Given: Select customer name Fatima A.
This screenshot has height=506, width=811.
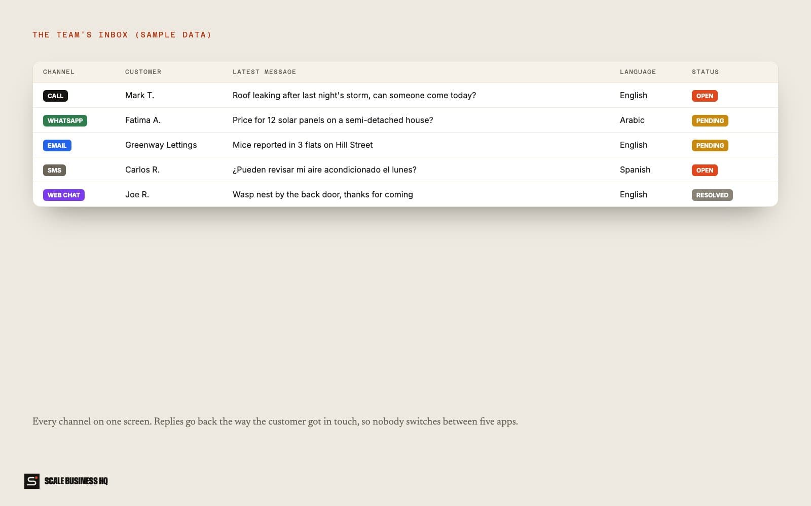Looking at the screenshot, I should coord(143,120).
